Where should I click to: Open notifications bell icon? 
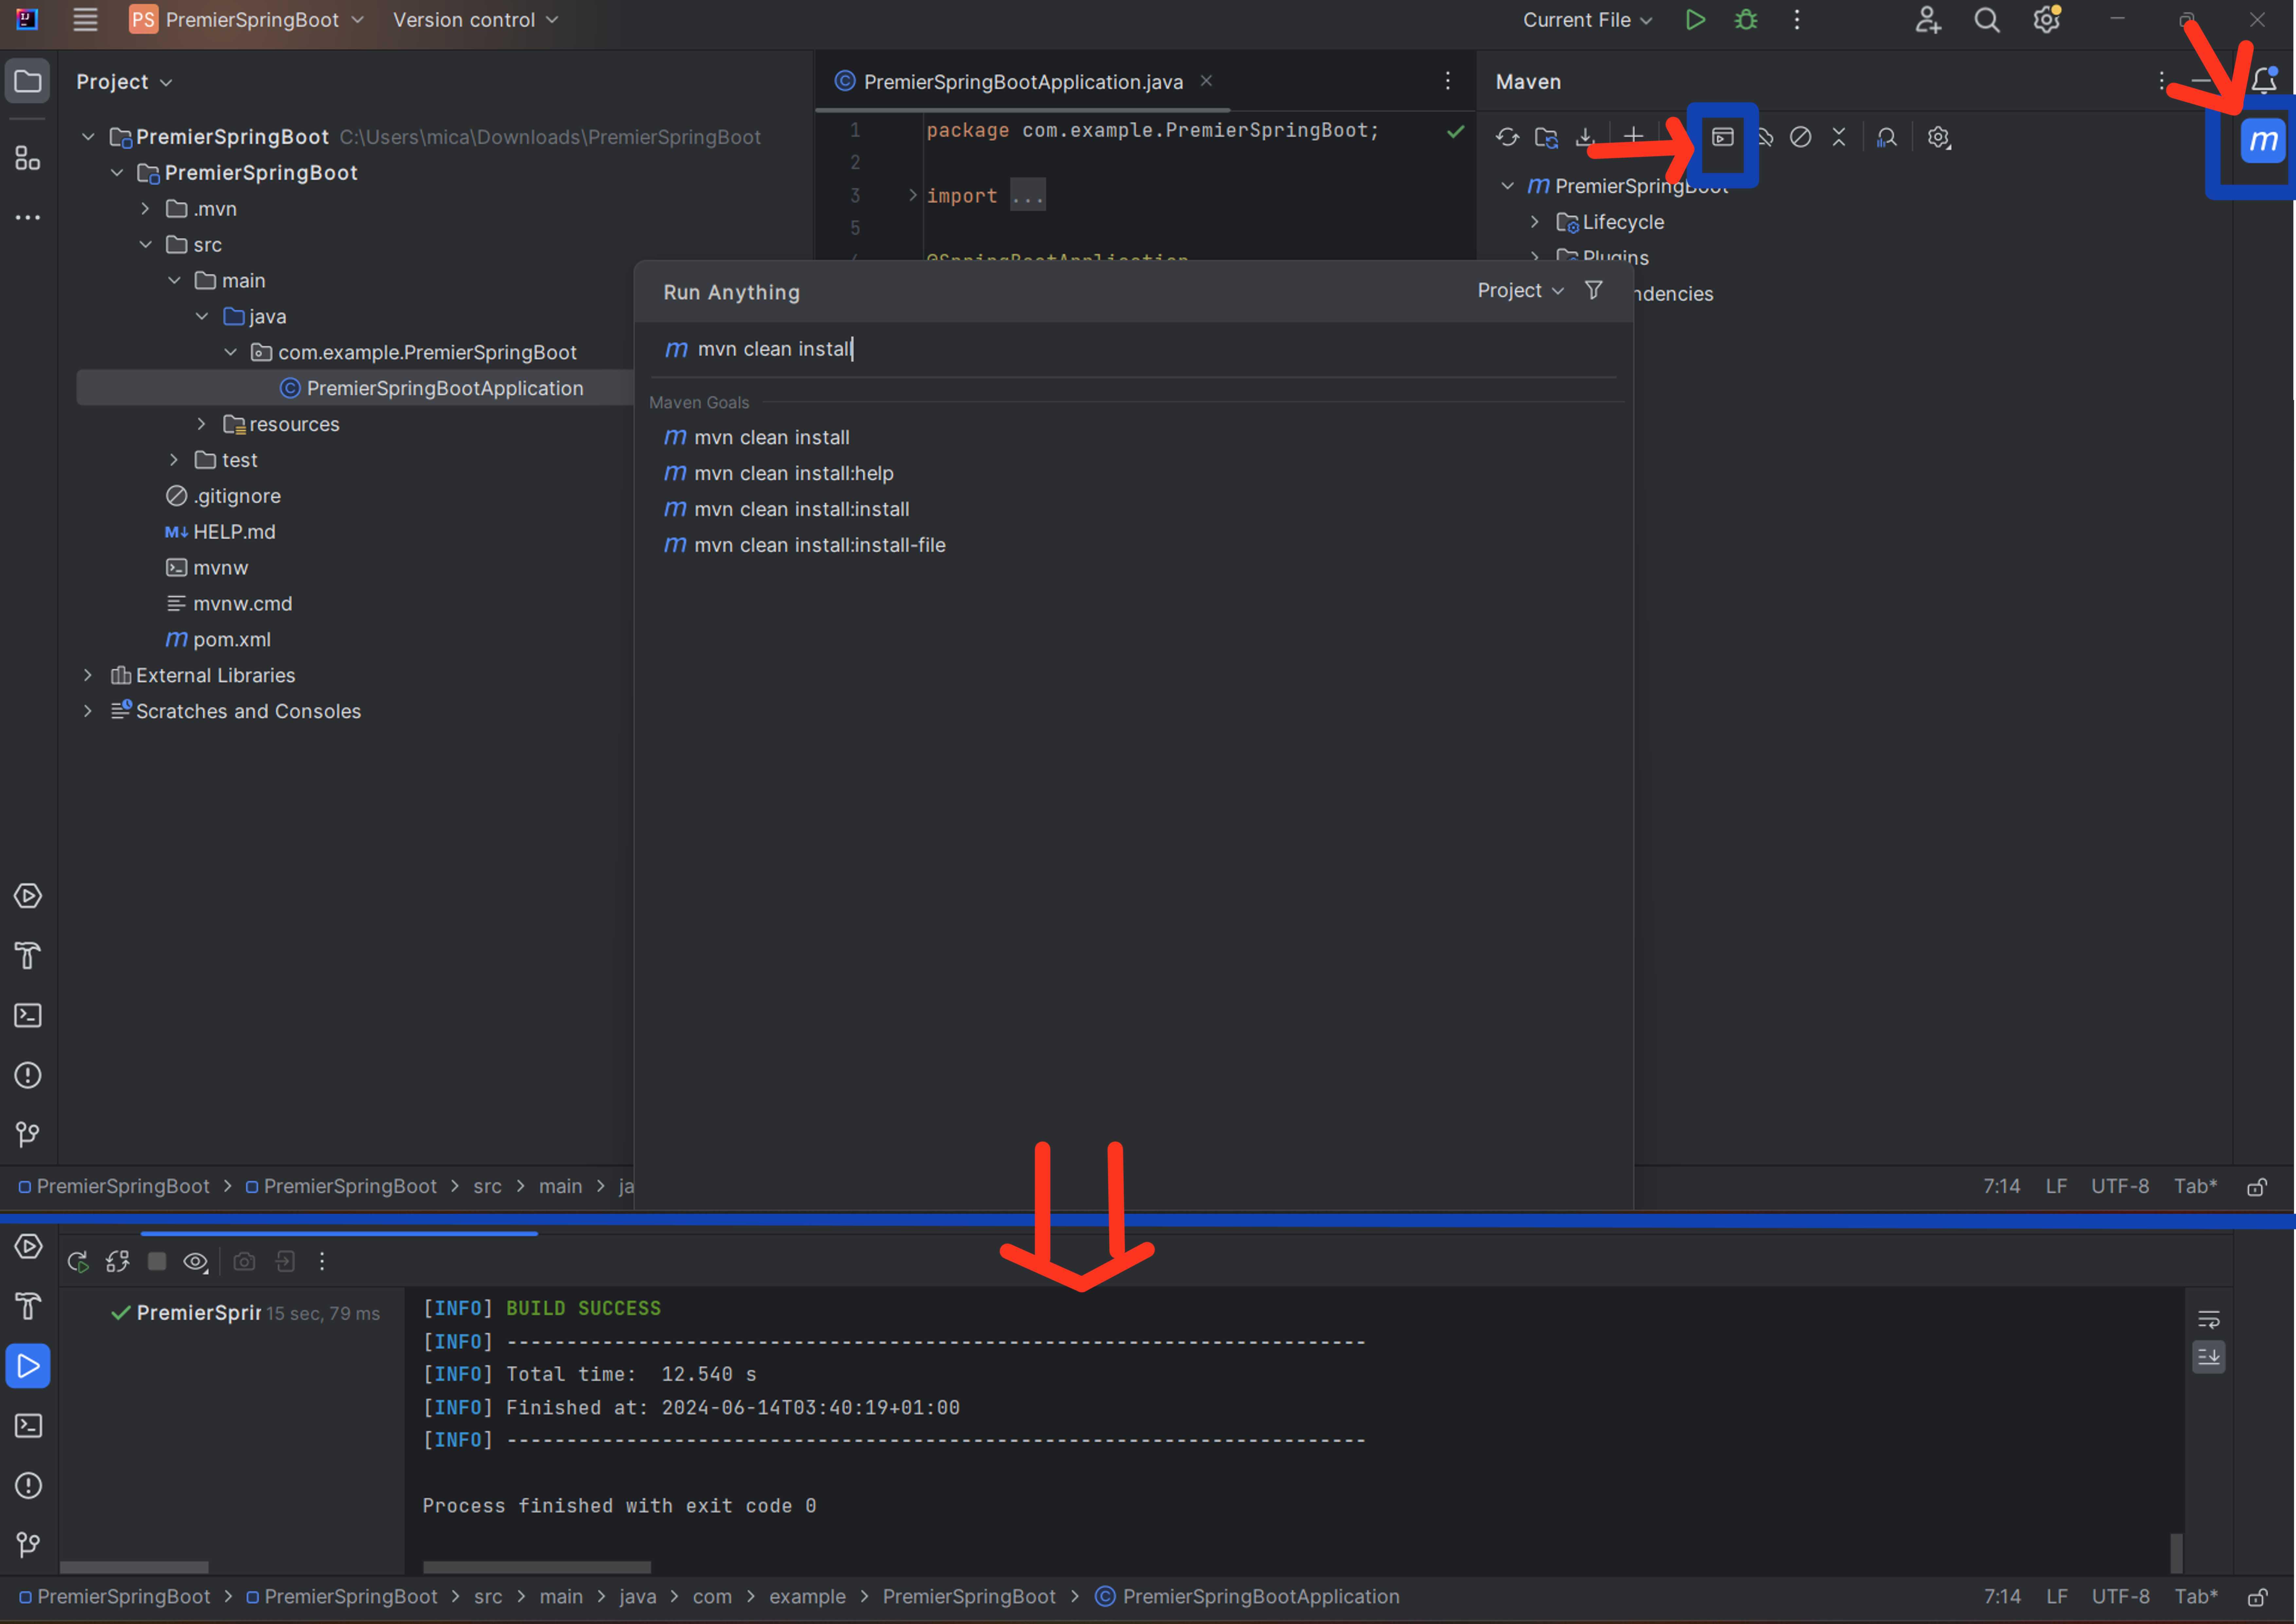(x=2264, y=80)
